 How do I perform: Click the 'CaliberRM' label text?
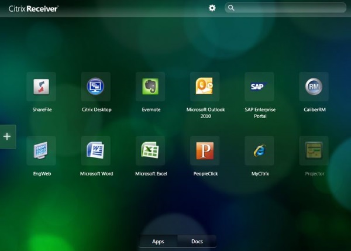point(315,109)
